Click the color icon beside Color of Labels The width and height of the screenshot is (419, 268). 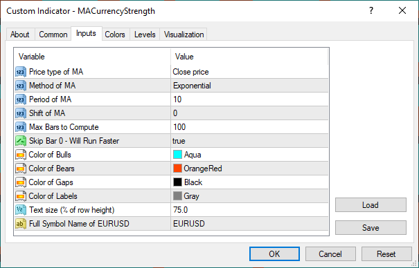(x=21, y=196)
